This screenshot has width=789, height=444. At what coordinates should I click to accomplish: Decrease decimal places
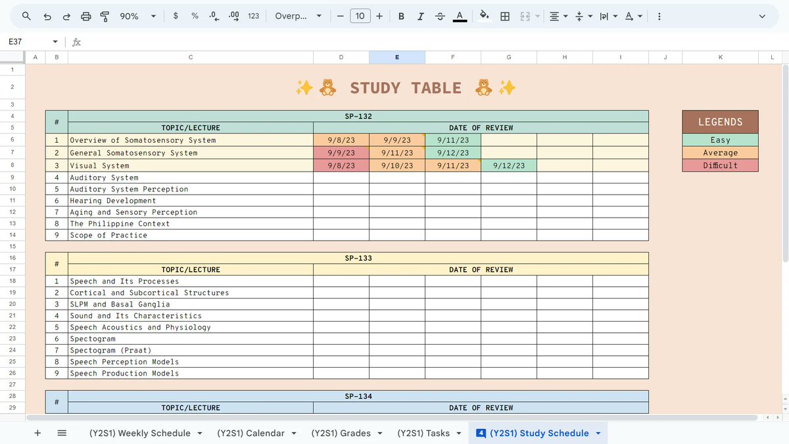click(214, 16)
